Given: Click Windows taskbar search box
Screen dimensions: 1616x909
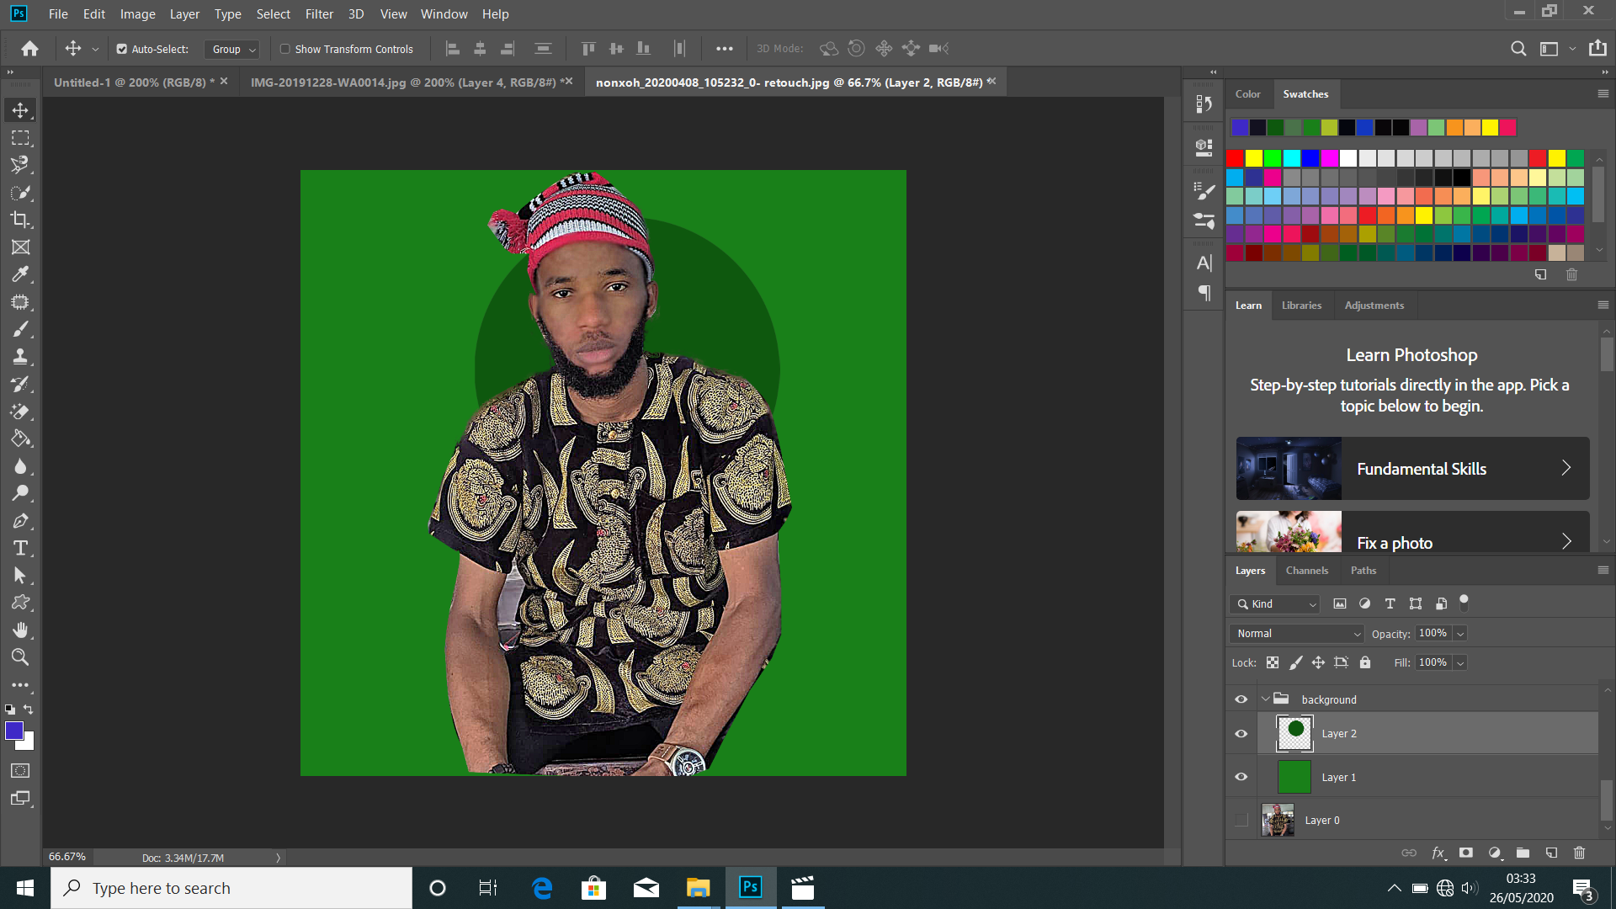Looking at the screenshot, I should pyautogui.click(x=231, y=888).
